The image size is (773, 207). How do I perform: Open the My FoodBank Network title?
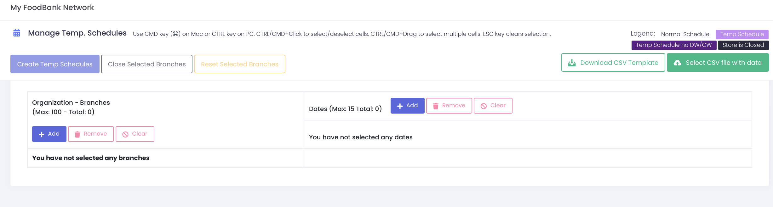point(52,8)
